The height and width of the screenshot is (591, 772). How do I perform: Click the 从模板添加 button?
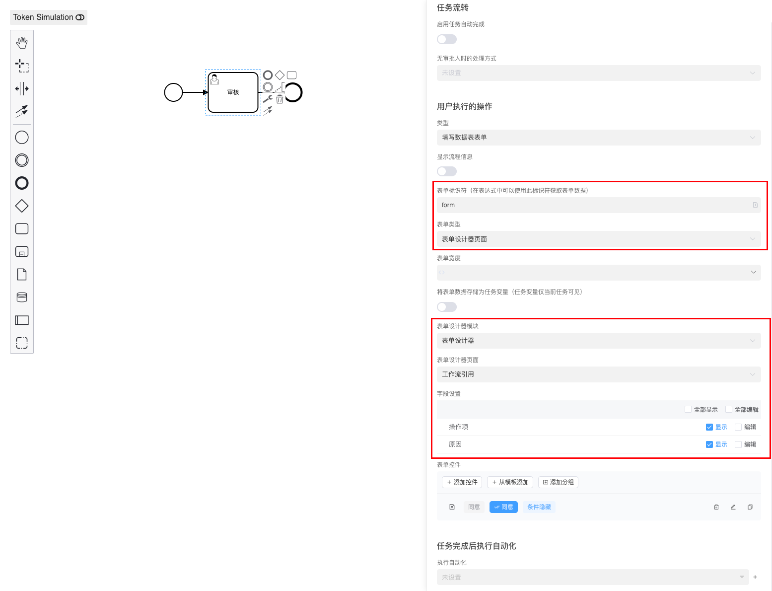pos(510,482)
